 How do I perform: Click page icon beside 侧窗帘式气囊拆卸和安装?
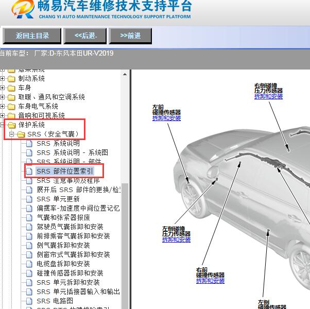(29, 254)
